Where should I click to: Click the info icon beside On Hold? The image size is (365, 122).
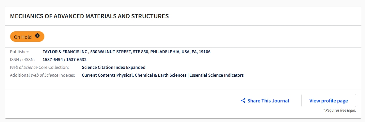(x=37, y=36)
